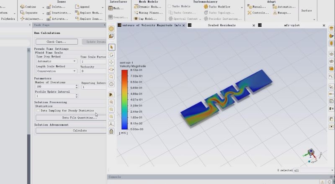
Task: Activate the rotate view tool
Action: coord(111,55)
